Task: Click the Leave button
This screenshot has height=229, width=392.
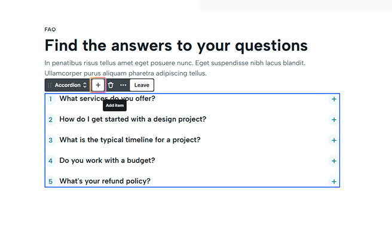Action: [142, 85]
